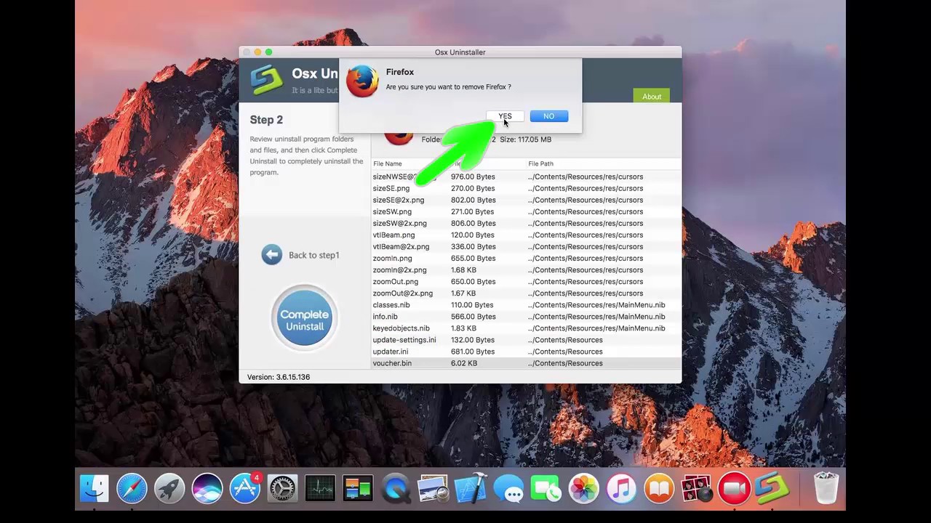Screen dimensions: 931x523
Task: Select the classes.nib row
Action: (x=527, y=304)
